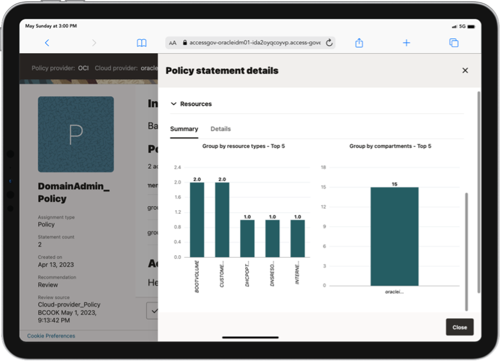
Task: Click the Share icon in the toolbar
Action: [359, 43]
